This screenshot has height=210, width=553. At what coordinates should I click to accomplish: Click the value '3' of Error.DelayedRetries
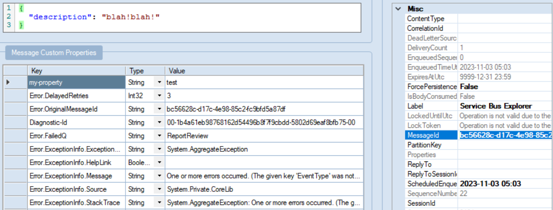[264, 95]
